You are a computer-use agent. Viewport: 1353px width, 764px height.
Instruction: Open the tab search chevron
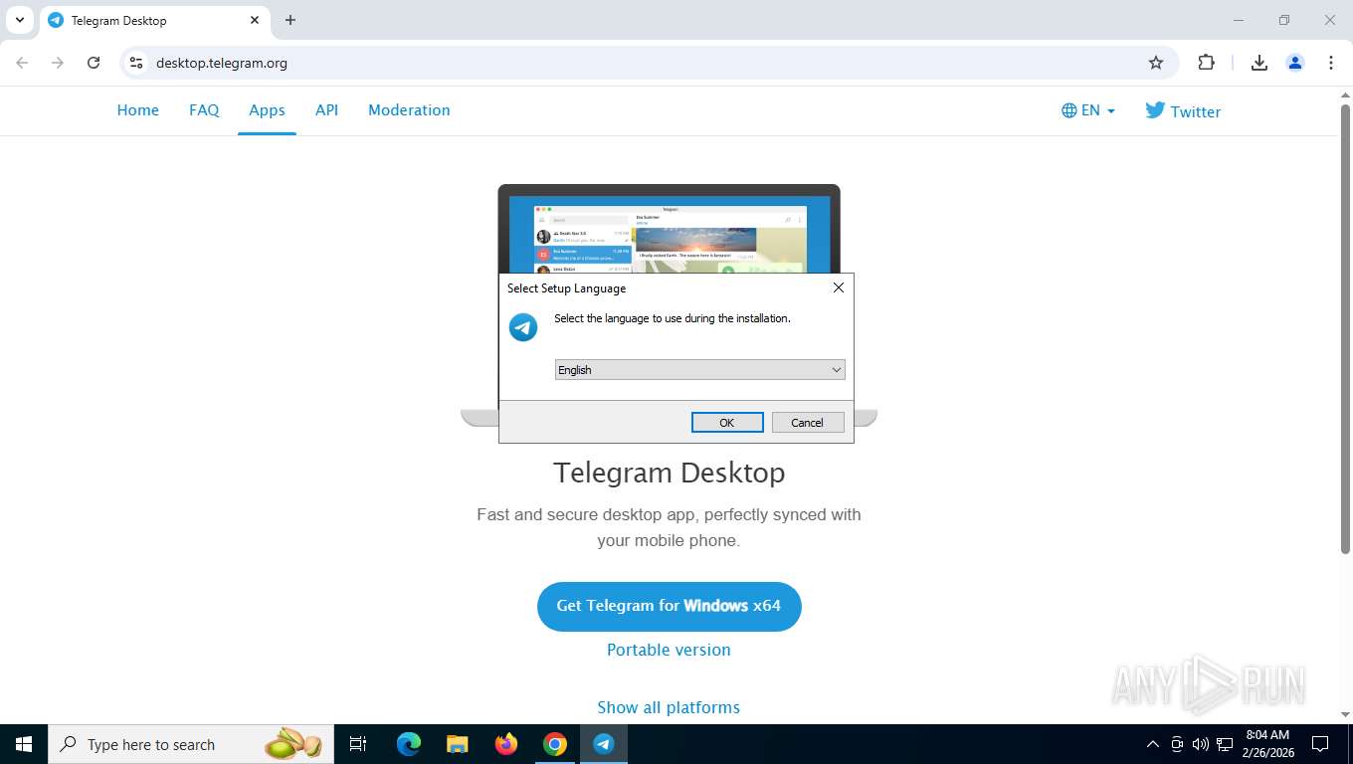click(x=19, y=20)
